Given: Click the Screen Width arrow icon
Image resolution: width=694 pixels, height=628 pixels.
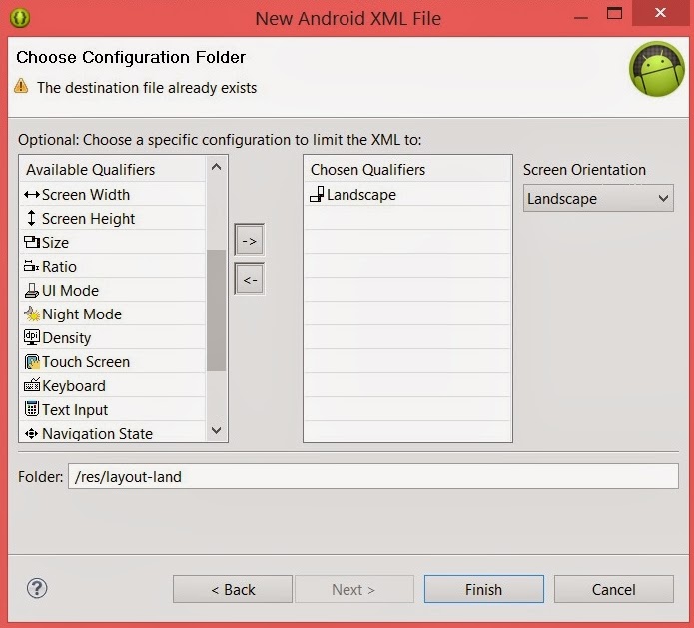Looking at the screenshot, I should tap(31, 195).
